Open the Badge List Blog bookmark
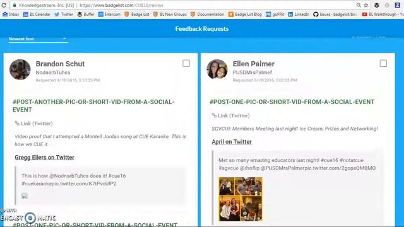The image size is (404, 227). [245, 15]
